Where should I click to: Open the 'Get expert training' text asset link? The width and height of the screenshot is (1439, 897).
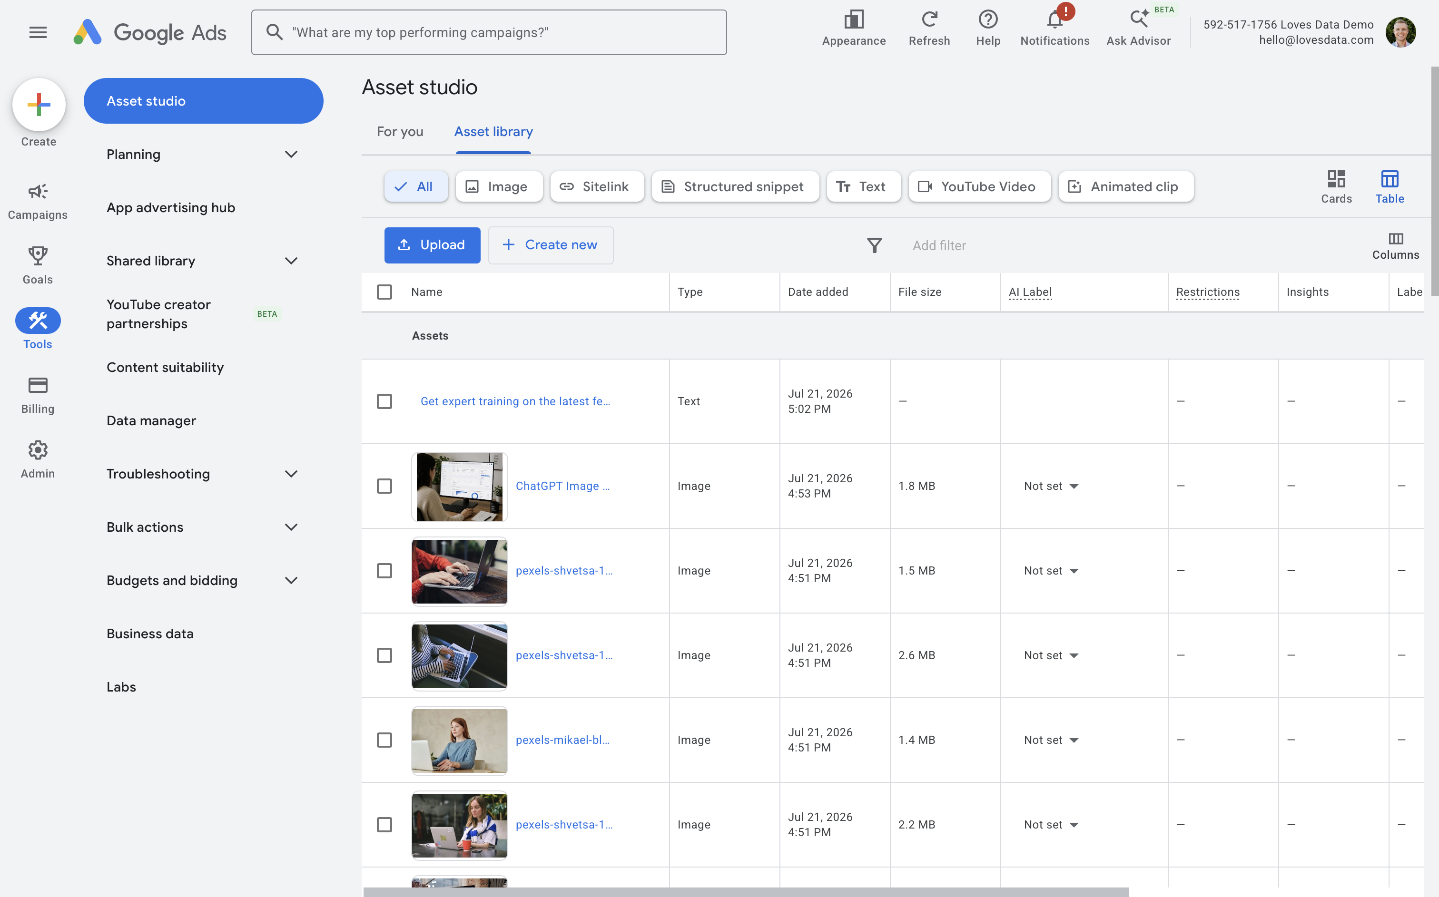[515, 401]
